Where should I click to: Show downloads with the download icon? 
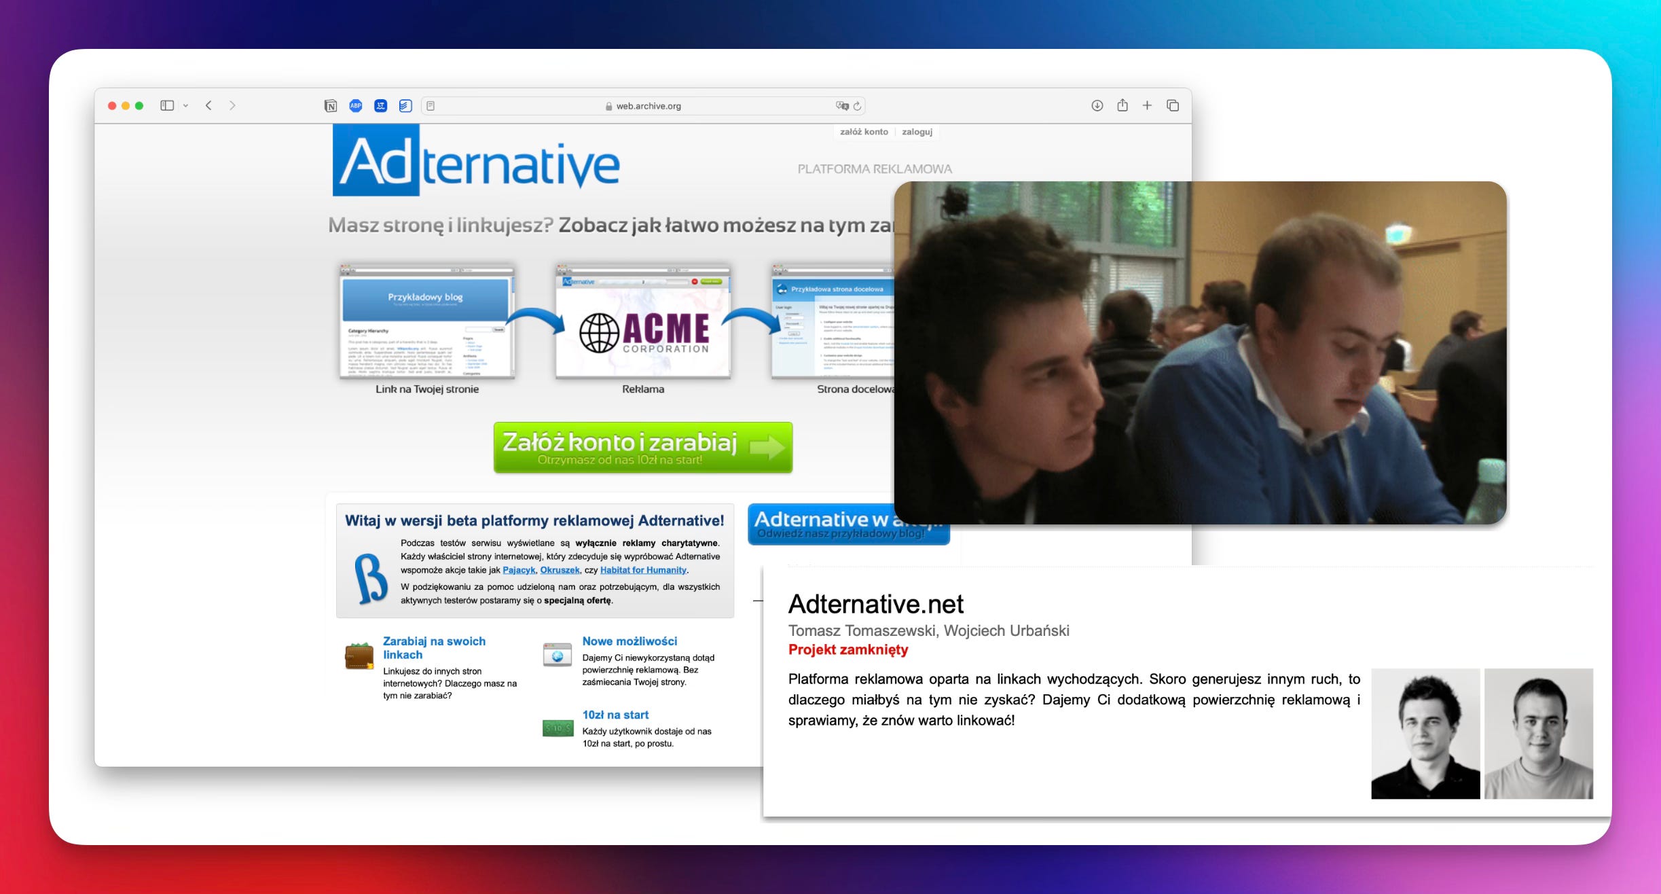[1097, 105]
